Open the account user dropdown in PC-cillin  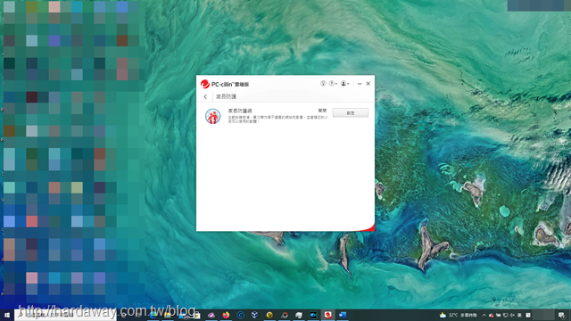tap(344, 84)
